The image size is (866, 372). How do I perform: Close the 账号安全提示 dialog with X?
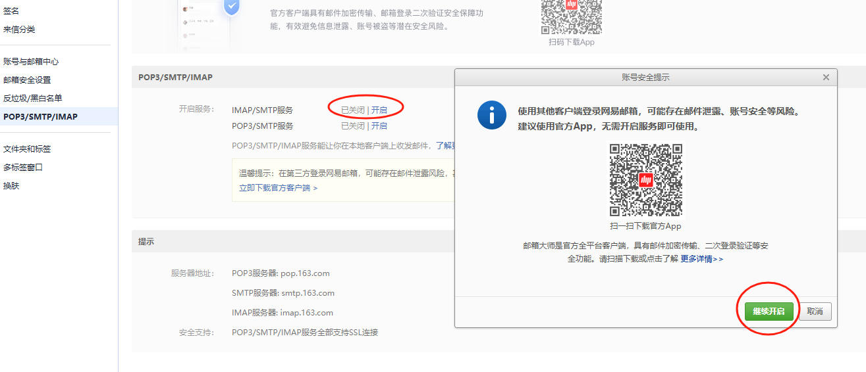click(x=826, y=77)
